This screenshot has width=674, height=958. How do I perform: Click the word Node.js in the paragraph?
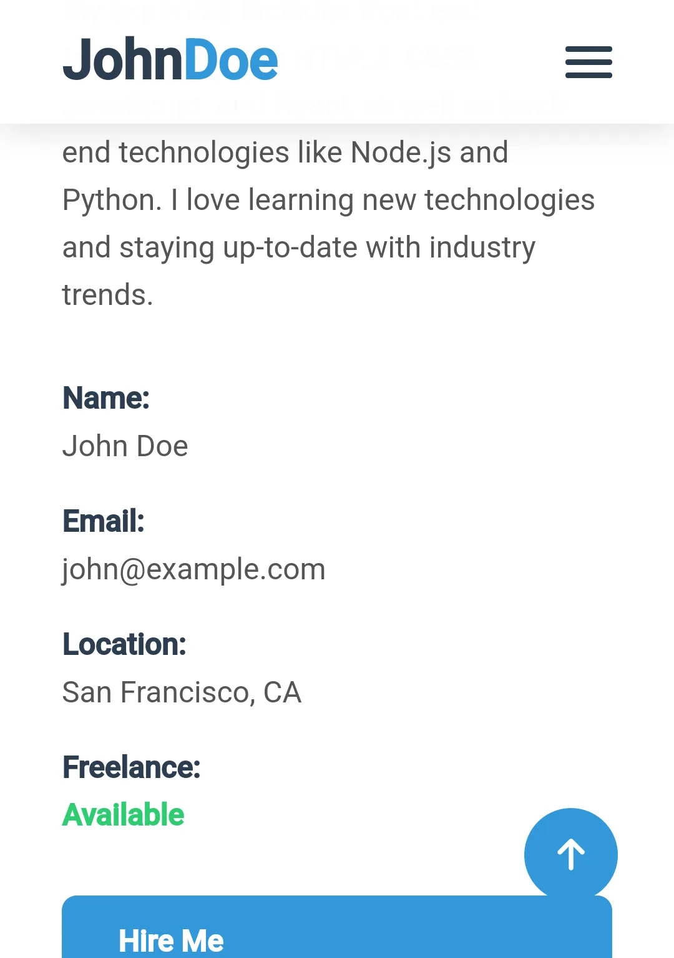[x=401, y=152]
